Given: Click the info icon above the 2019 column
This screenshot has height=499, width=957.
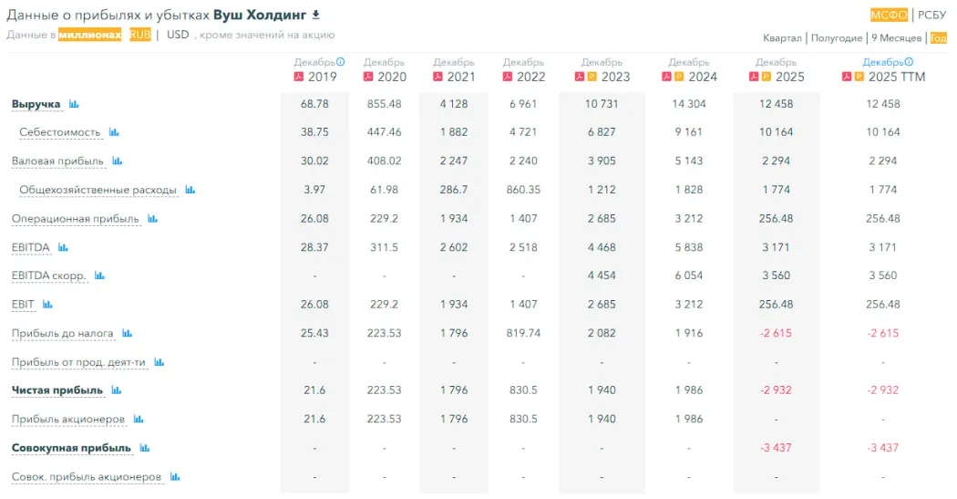Looking at the screenshot, I should (x=341, y=62).
